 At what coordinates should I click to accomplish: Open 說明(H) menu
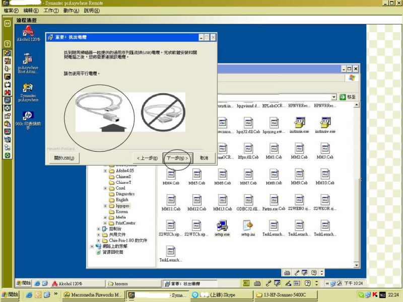pos(92,11)
